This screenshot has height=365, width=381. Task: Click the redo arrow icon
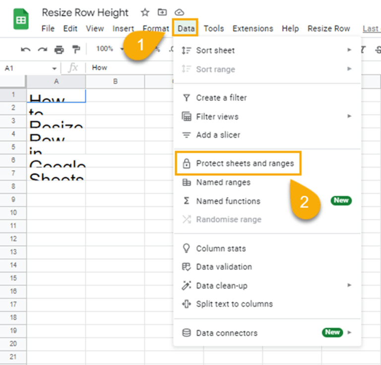click(x=43, y=50)
